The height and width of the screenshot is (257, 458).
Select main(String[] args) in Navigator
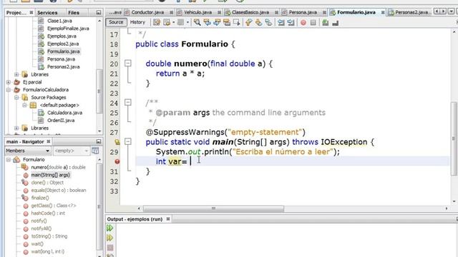pos(51,175)
